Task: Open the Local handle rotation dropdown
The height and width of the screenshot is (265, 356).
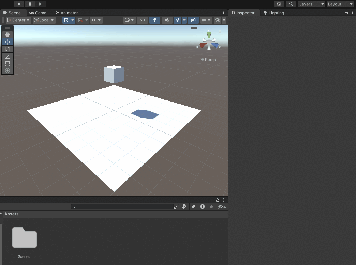Action: [44, 20]
